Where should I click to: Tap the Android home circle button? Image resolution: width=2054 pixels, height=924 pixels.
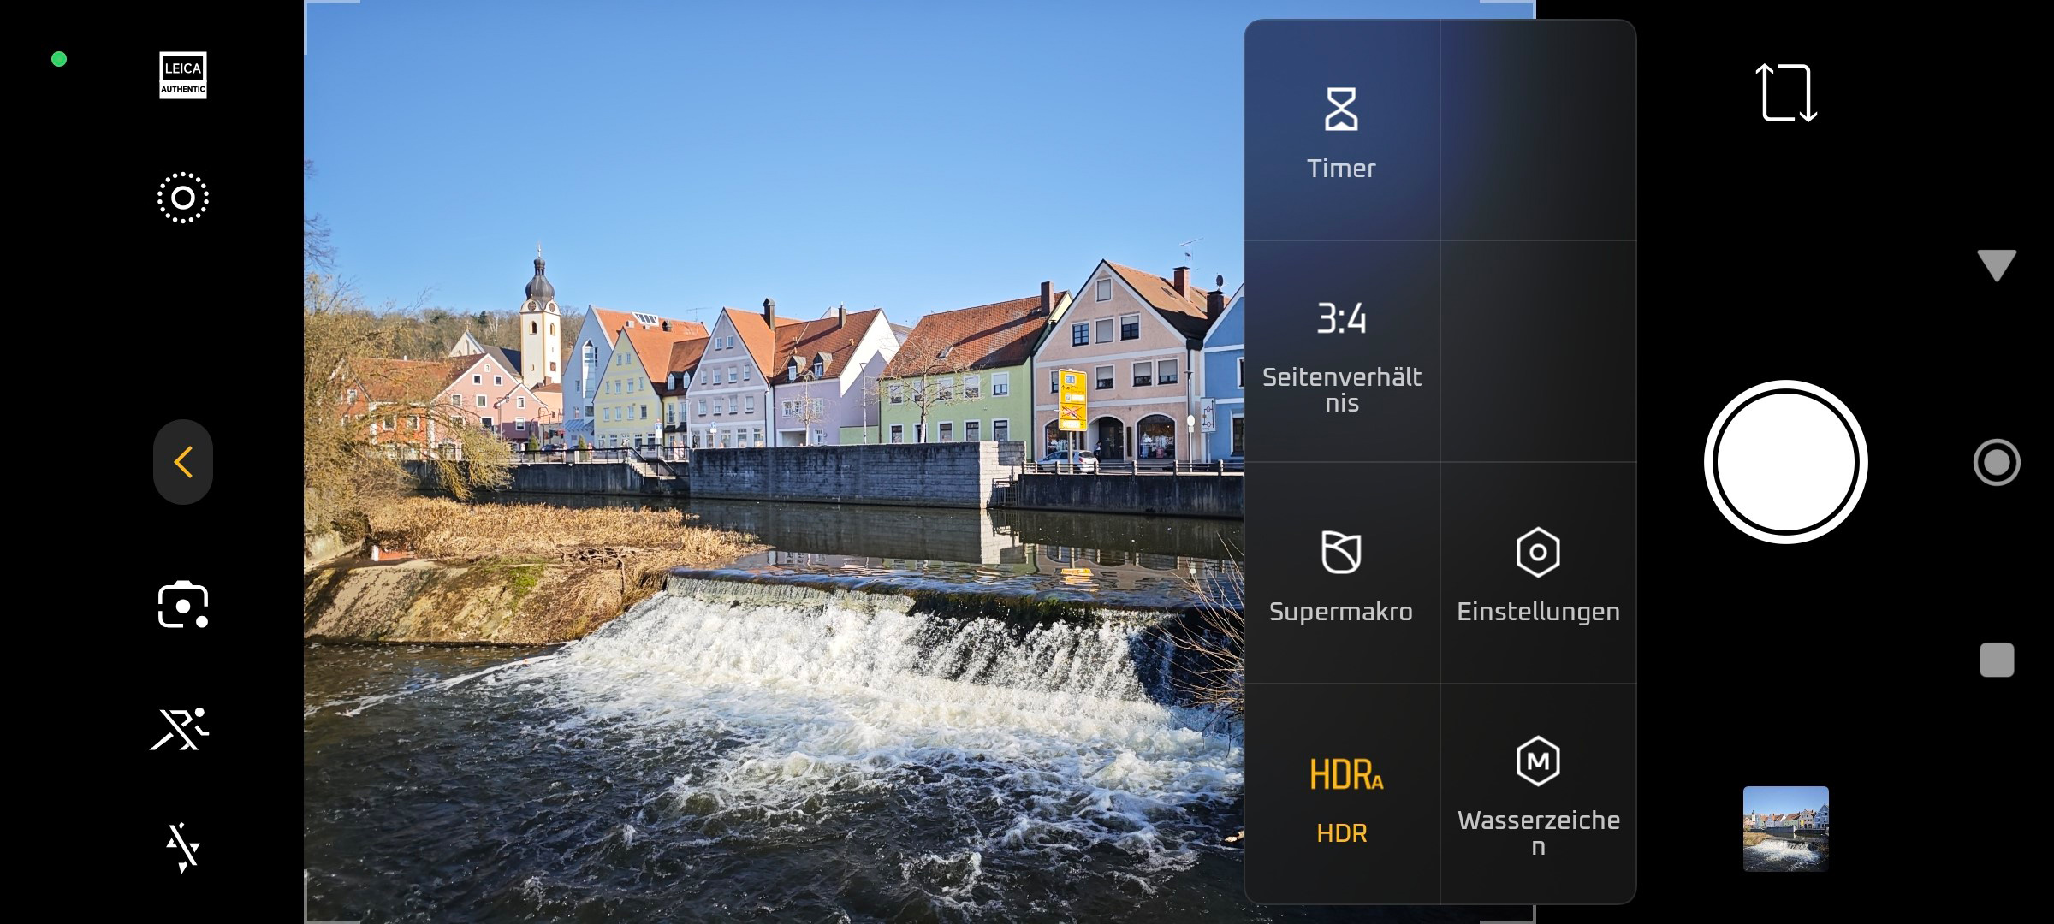(x=1996, y=462)
